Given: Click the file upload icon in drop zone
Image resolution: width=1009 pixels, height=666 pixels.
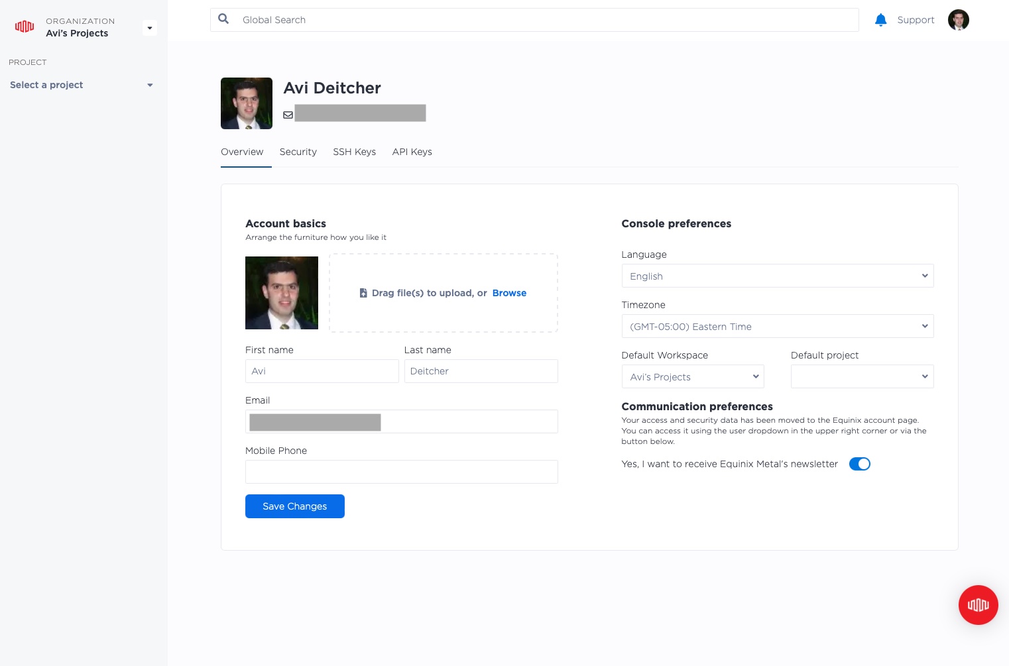Looking at the screenshot, I should click(x=363, y=293).
